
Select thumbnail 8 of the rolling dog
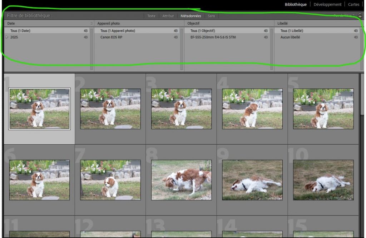pos(181,179)
